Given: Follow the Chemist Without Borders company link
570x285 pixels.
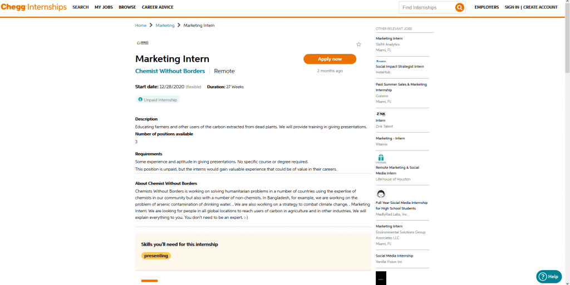Looking at the screenshot, I should (x=170, y=71).
